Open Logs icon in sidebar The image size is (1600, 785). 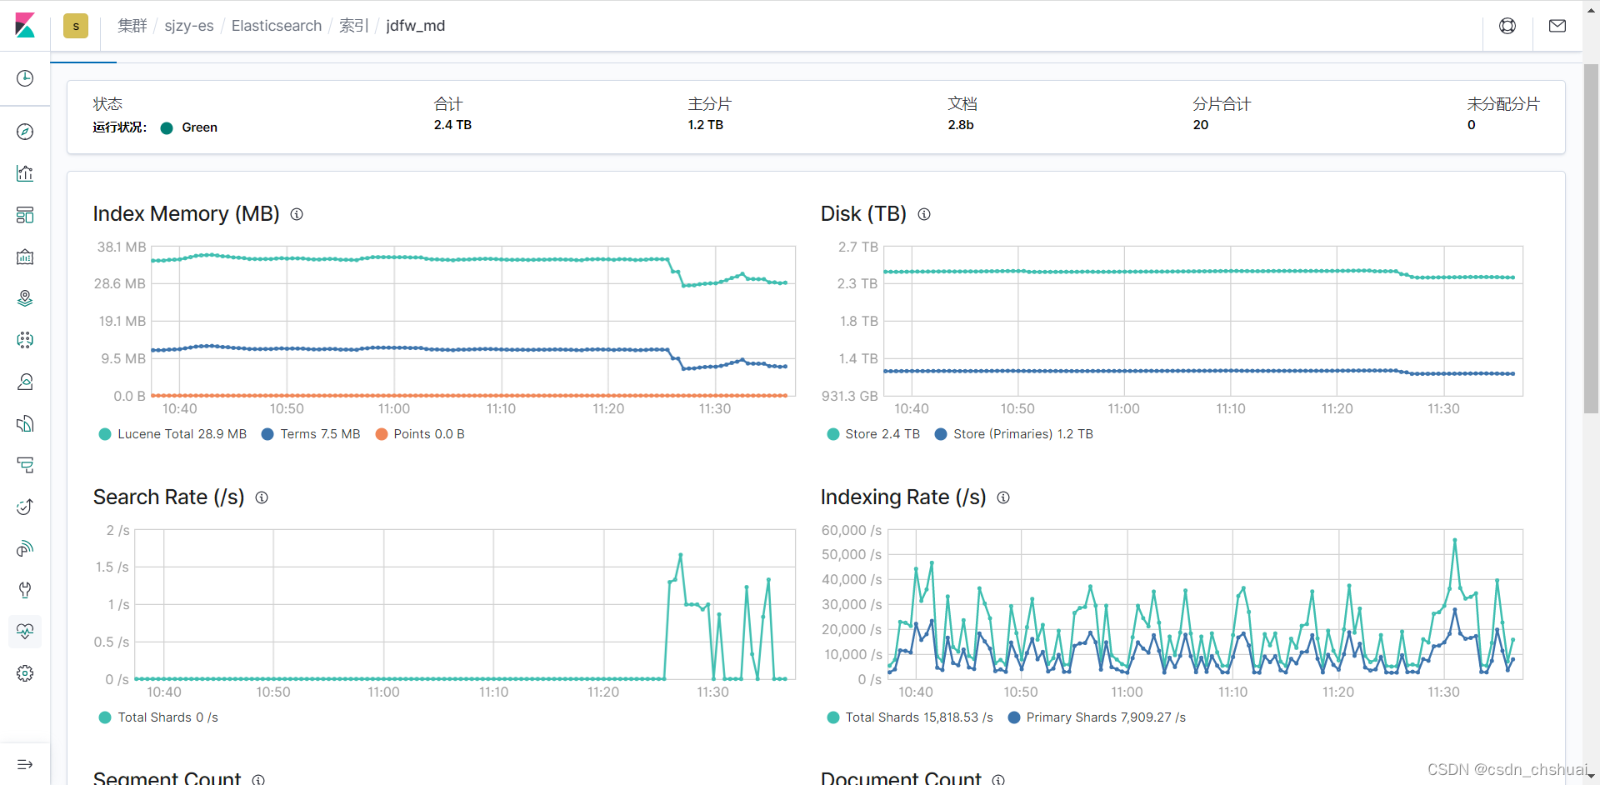click(25, 423)
